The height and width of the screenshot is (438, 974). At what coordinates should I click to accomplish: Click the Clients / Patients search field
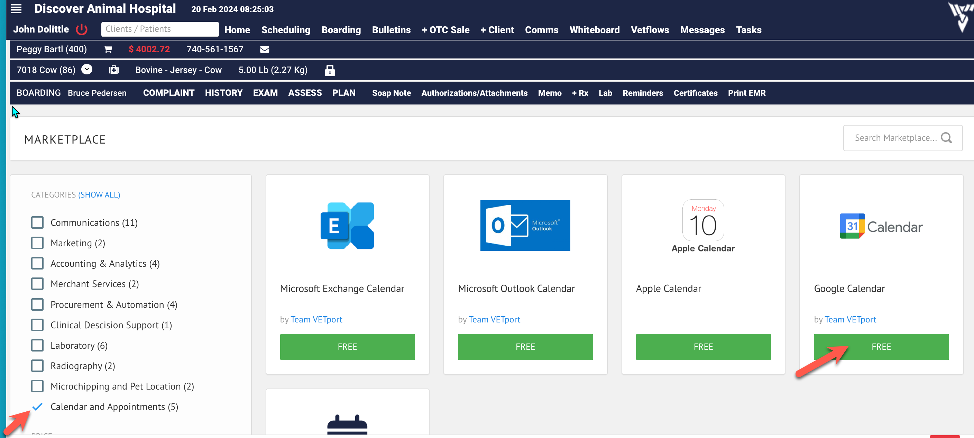click(159, 29)
